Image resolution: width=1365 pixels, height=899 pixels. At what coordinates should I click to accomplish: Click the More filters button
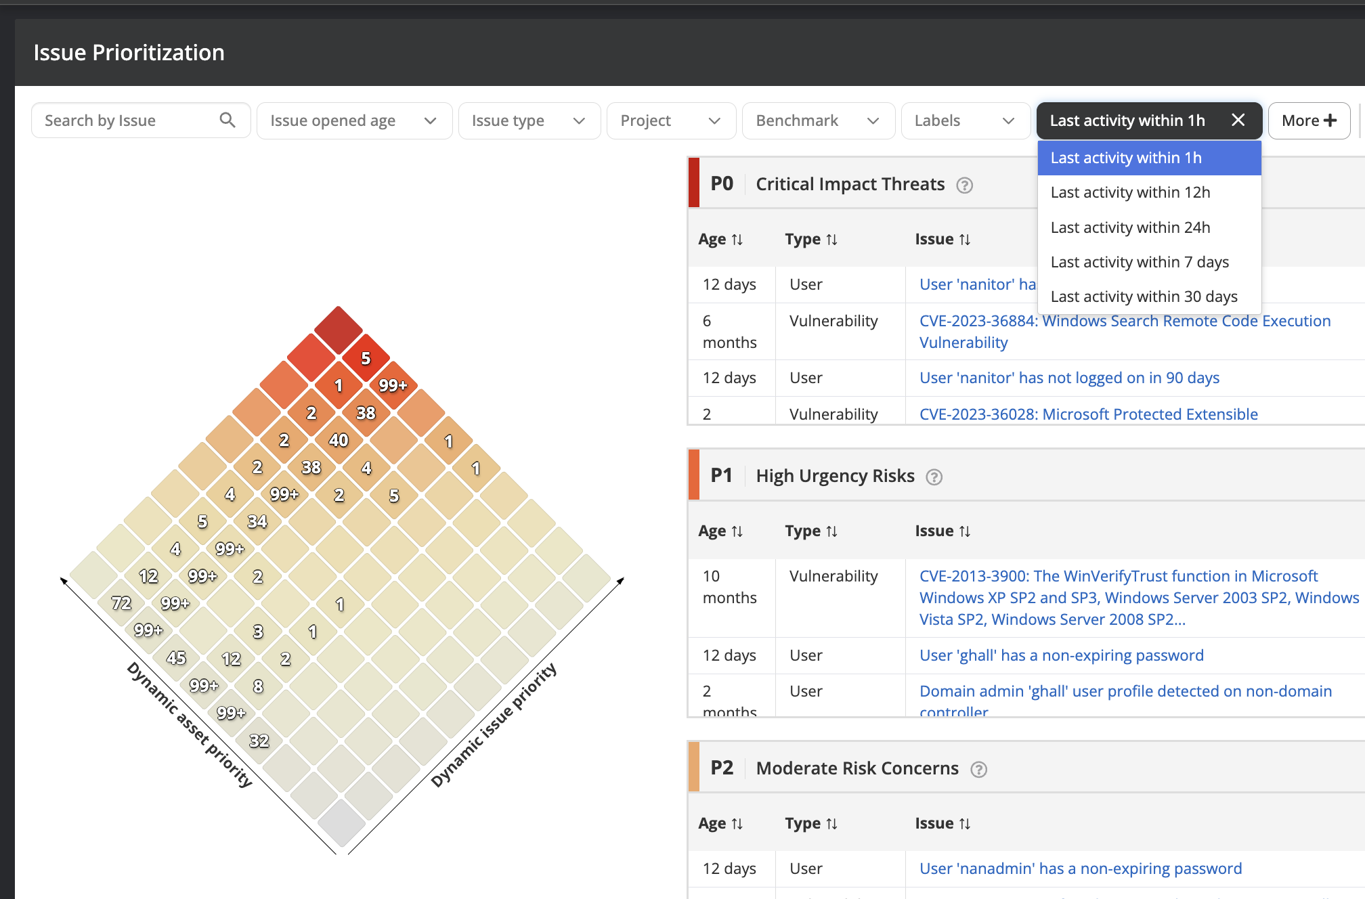pyautogui.click(x=1308, y=120)
